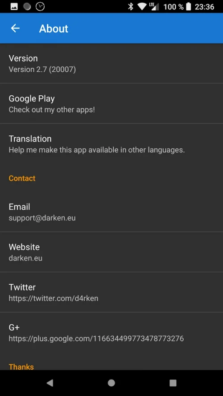Tap the back arrow in About header
This screenshot has width=223, height=396.
coord(15,29)
